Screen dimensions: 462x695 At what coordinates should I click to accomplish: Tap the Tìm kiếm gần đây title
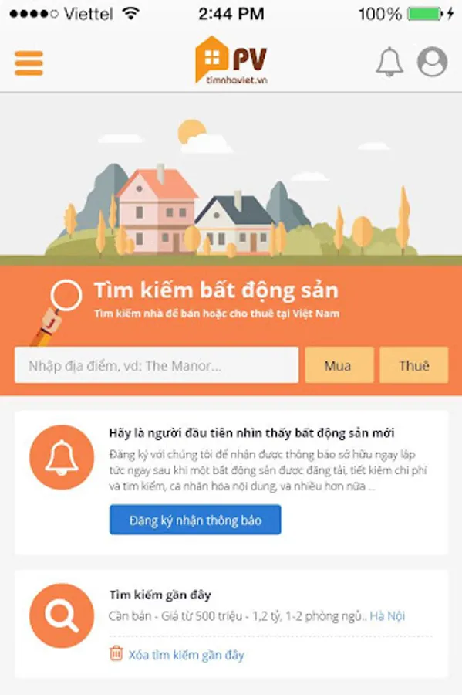[160, 595]
